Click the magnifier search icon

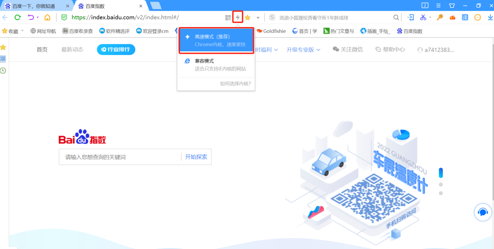pos(396,17)
